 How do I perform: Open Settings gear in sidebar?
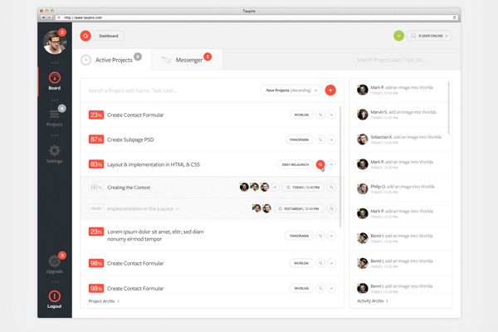click(54, 151)
